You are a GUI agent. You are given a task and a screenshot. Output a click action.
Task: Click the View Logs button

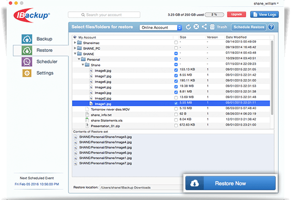(264, 14)
